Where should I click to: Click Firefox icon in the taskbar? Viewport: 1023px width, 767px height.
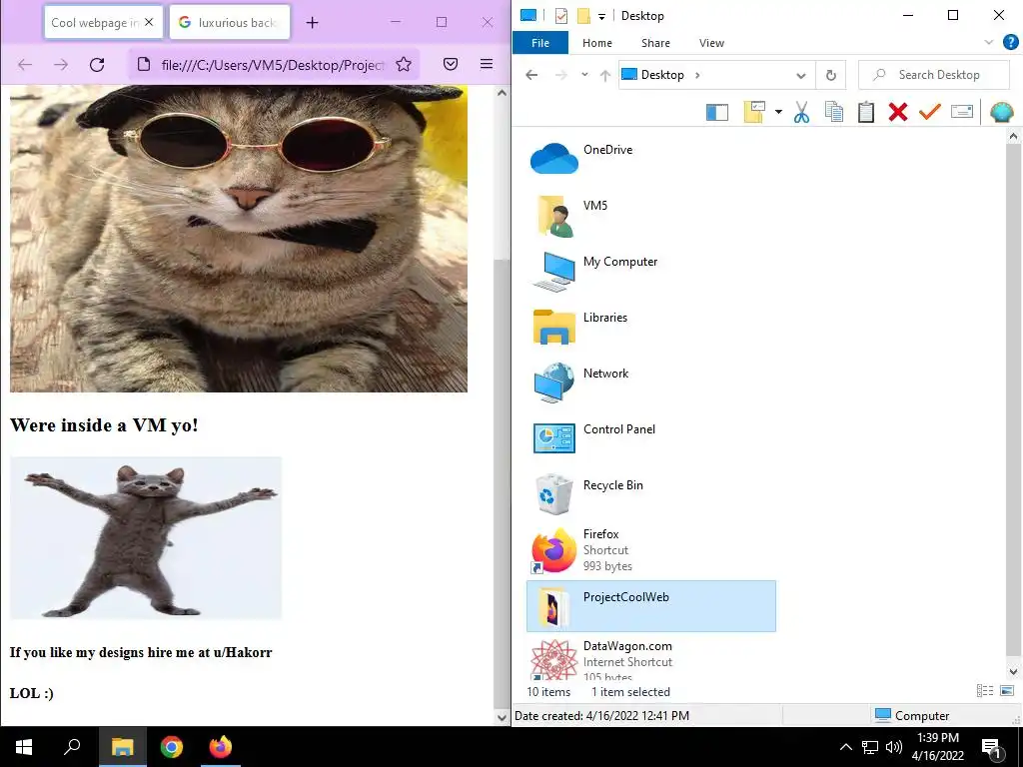pos(221,747)
